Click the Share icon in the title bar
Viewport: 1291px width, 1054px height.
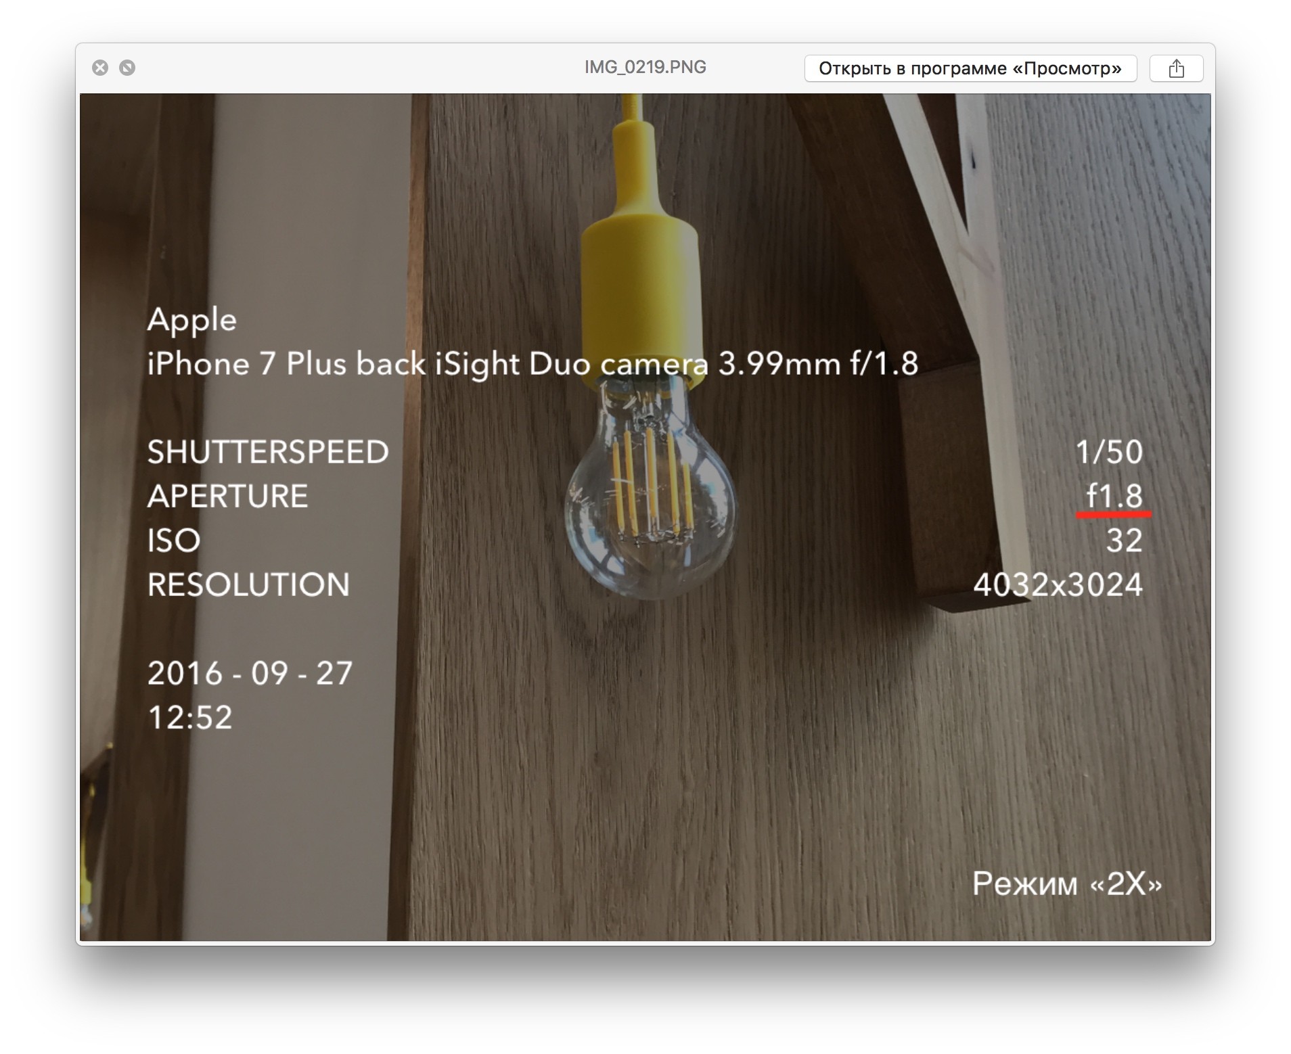[x=1176, y=68]
